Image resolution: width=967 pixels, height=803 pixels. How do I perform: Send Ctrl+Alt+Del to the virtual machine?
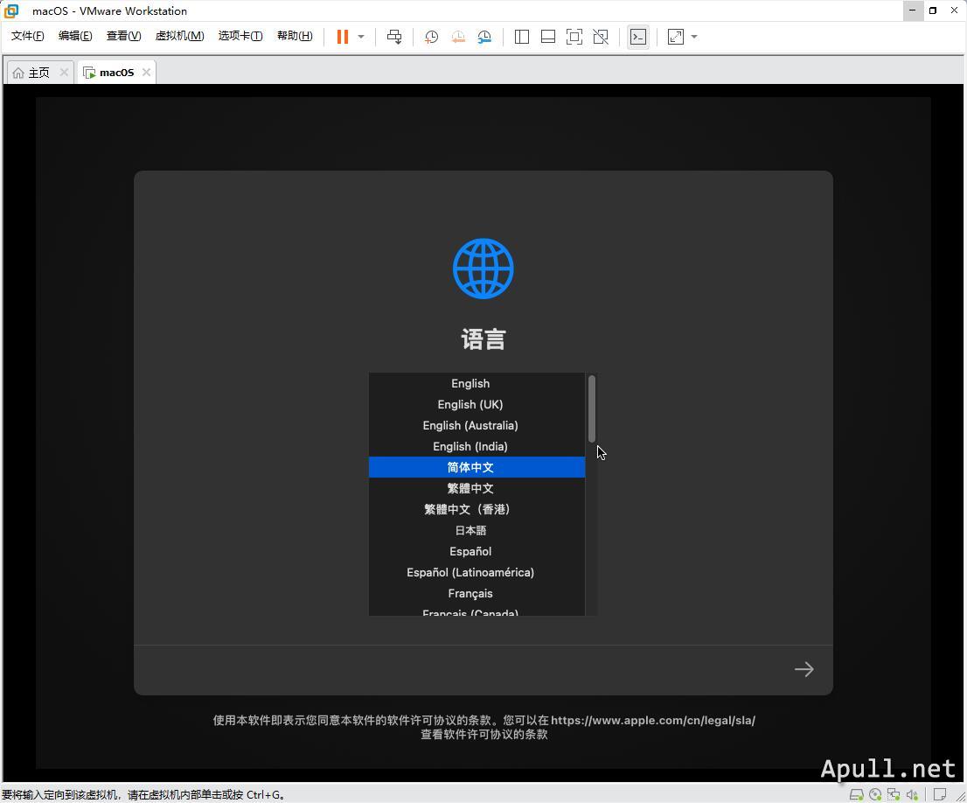[394, 37]
